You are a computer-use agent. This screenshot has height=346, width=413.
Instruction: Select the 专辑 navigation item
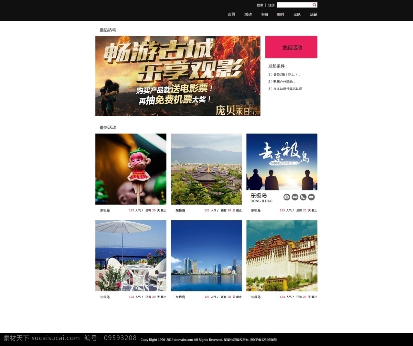click(x=264, y=14)
